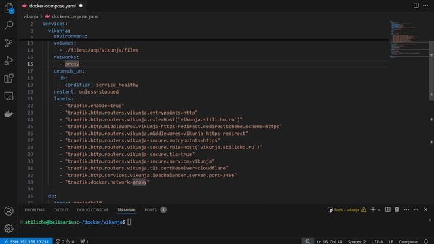This screenshot has width=434, height=244.
Task: Click the Spaces: 2 indentation setting
Action: 357,241
